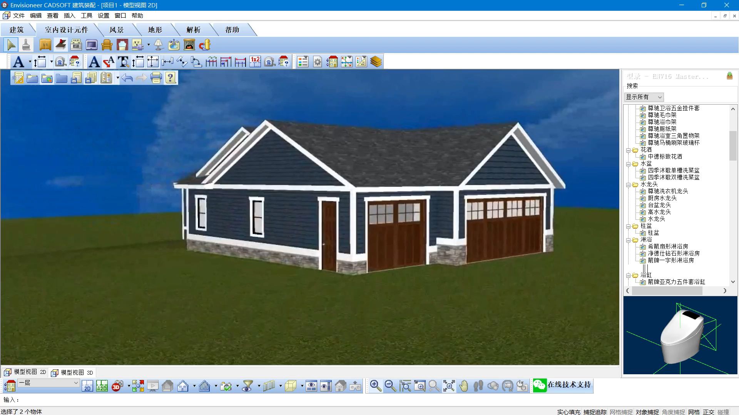Click the Zoom In magnifier icon
Screen dimensions: 739x415
(376, 386)
